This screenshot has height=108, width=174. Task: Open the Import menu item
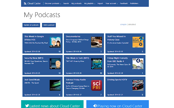(x=100, y=4)
